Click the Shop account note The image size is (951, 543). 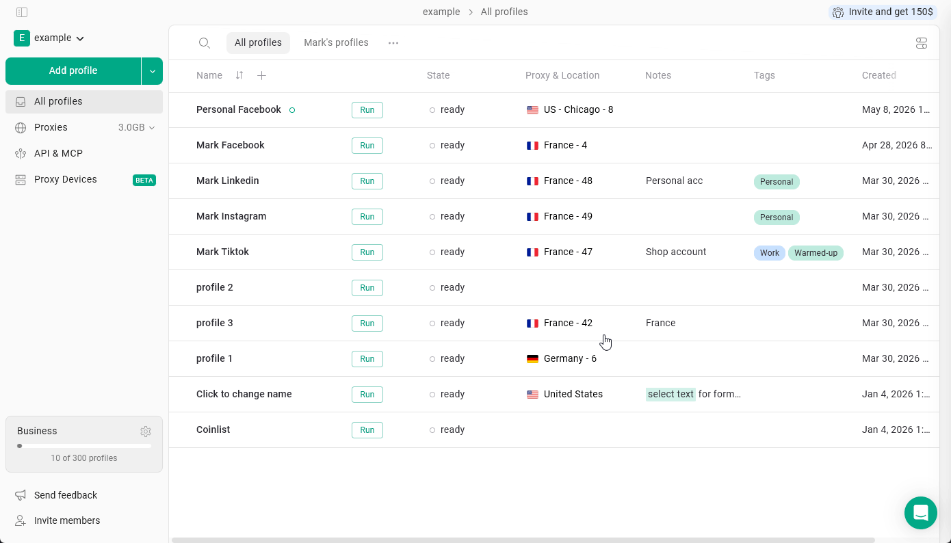coord(676,252)
